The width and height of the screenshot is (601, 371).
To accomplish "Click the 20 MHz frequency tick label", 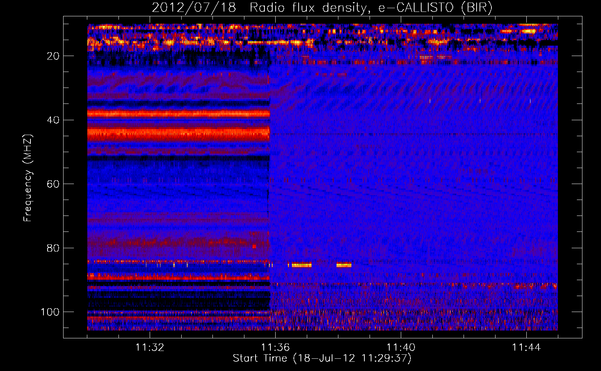I will [53, 56].
